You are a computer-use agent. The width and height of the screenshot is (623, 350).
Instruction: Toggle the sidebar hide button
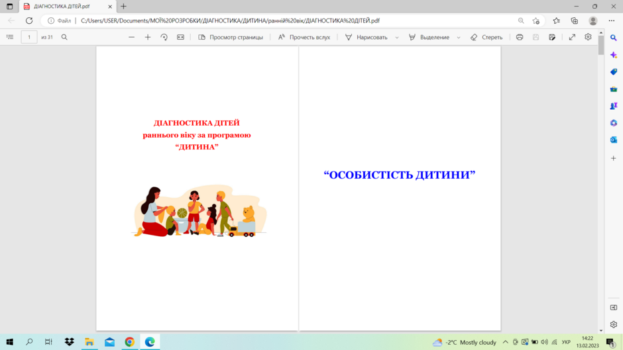coord(614,308)
